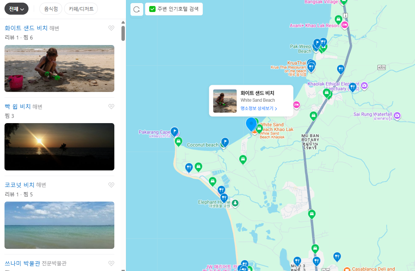Screen dimensions: 415x271
Task: Click blue restaurant pin left of Elephant Home label
Action: pyautogui.click(x=224, y=198)
